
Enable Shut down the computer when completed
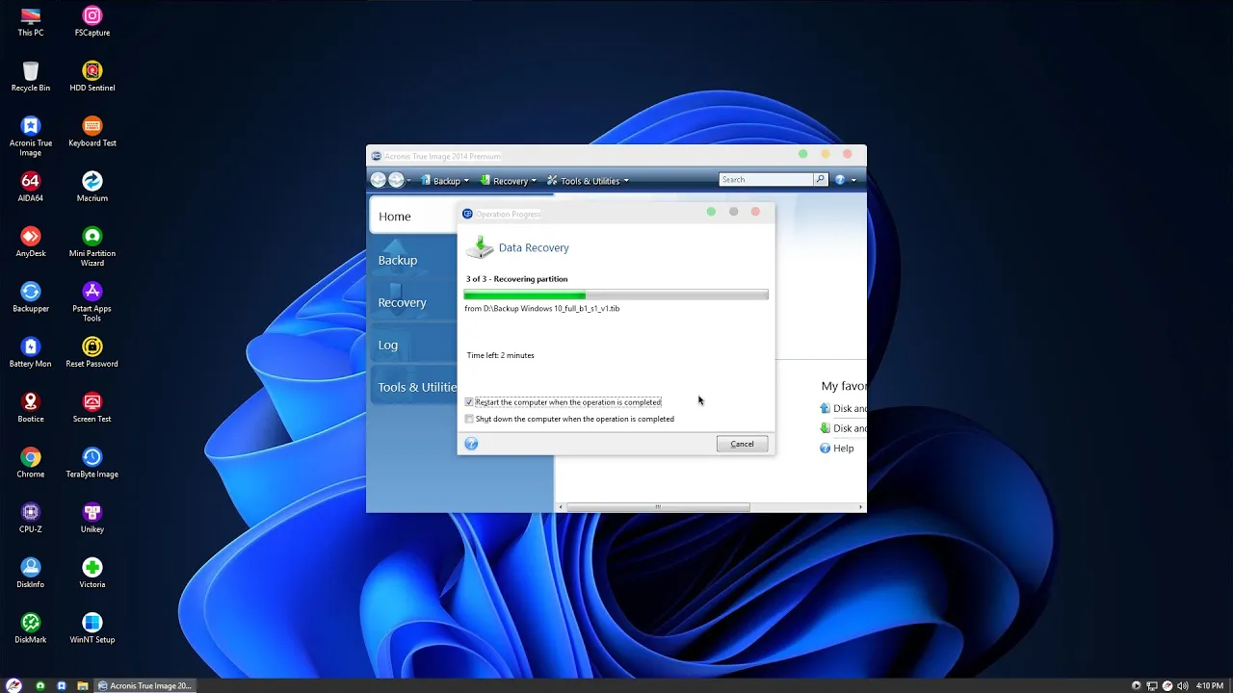tap(469, 419)
